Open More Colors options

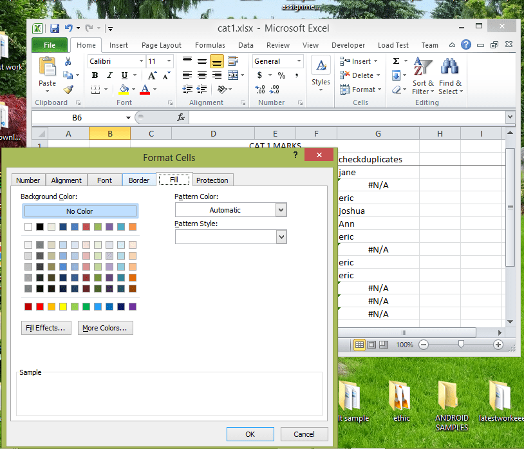(105, 328)
